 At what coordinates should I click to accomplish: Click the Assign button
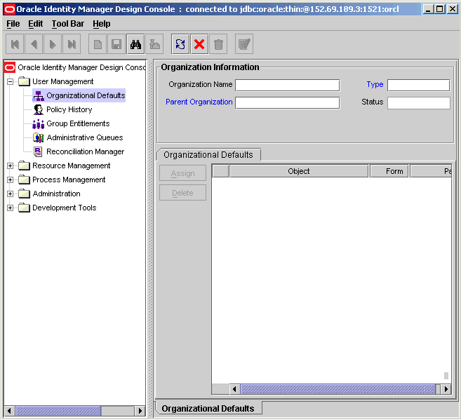[183, 173]
